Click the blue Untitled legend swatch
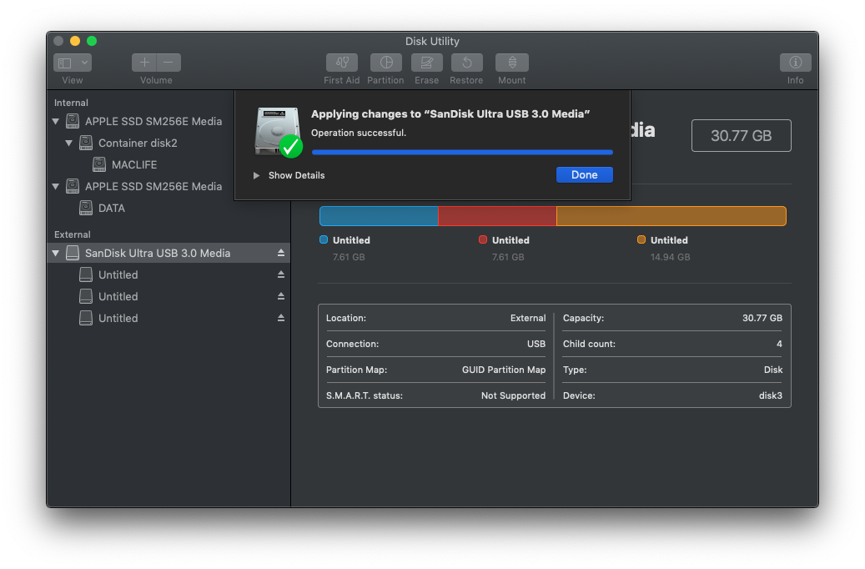The height and width of the screenshot is (569, 865). click(x=324, y=239)
